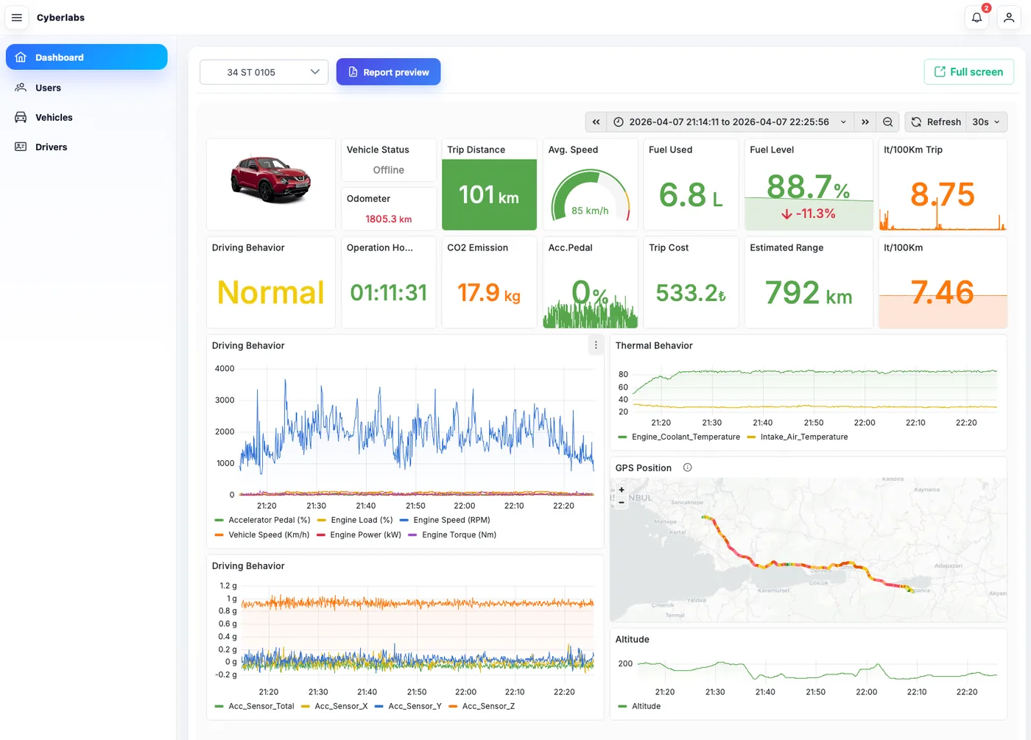Click the Full screen button
The width and height of the screenshot is (1031, 740).
click(x=969, y=71)
